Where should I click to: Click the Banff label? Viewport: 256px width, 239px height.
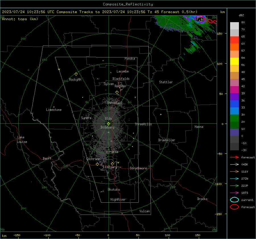47,158
